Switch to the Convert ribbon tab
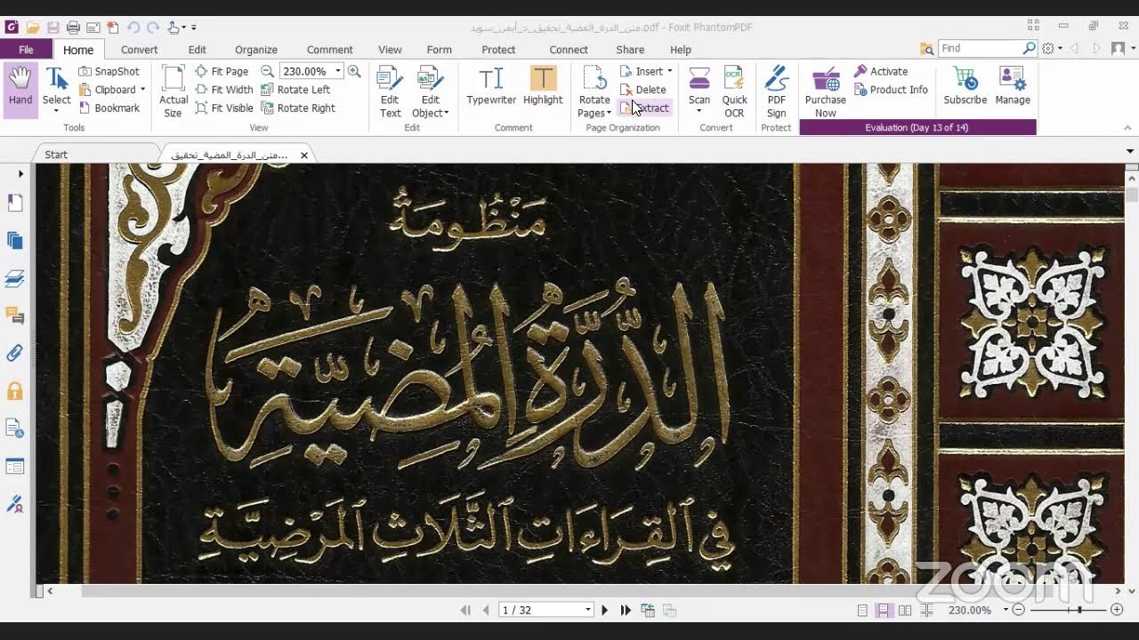The height and width of the screenshot is (640, 1139). coord(139,50)
